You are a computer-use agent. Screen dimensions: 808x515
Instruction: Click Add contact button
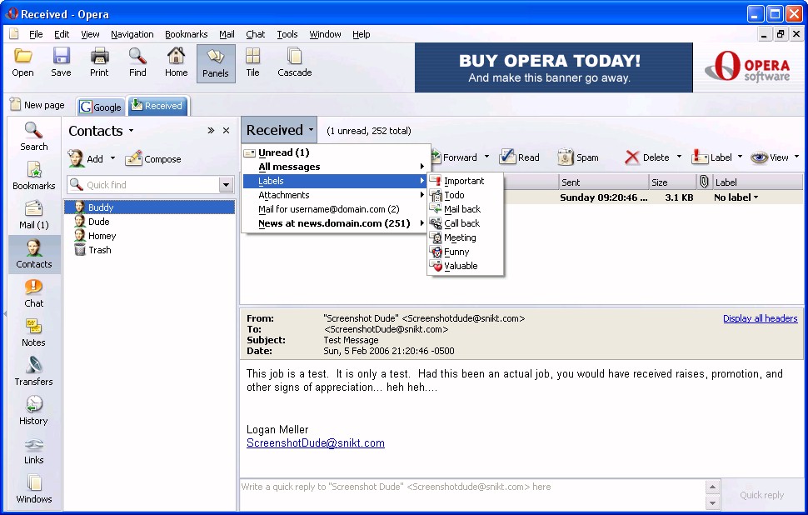[x=86, y=159]
